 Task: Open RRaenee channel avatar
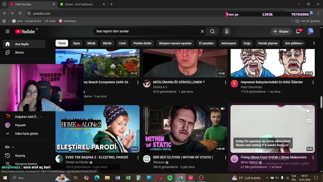(x=147, y=159)
